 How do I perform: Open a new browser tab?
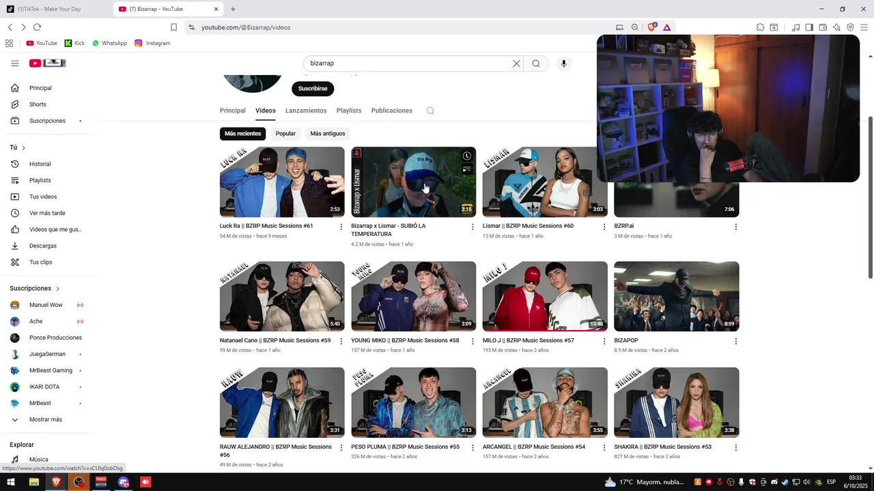(233, 9)
